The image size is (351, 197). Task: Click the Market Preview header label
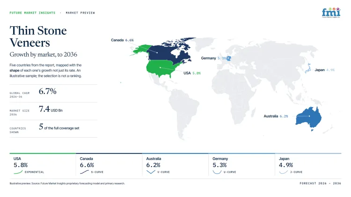tap(80, 13)
